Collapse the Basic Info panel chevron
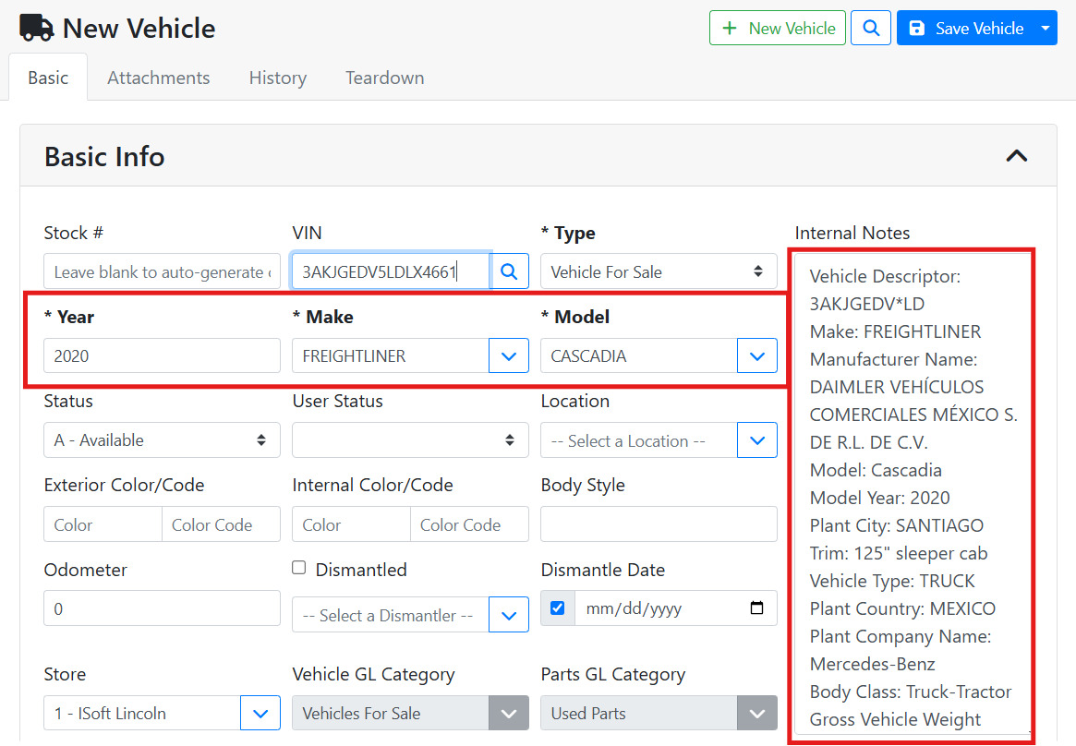 click(1016, 156)
